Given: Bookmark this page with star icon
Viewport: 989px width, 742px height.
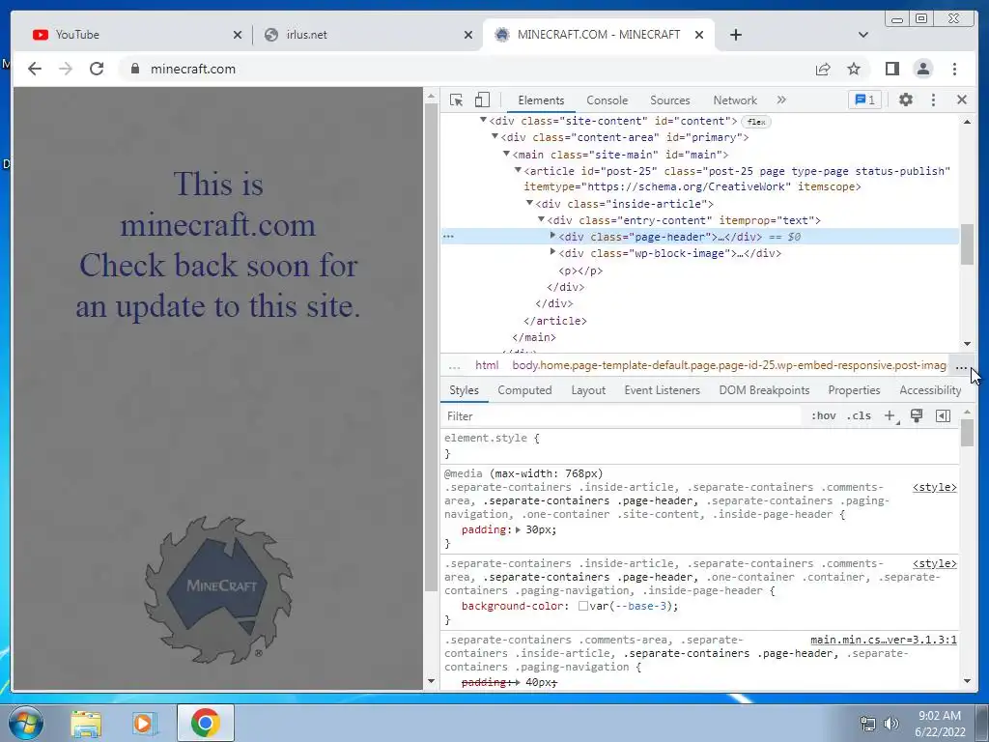Looking at the screenshot, I should coord(854,69).
